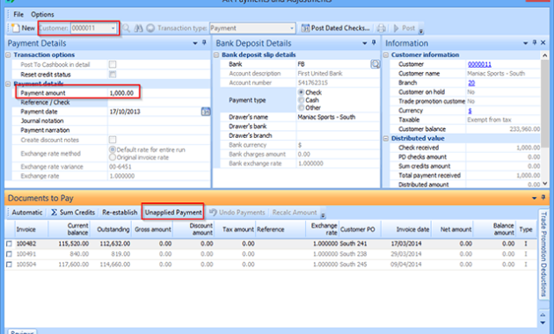Open Payment date calendar picker icon
The width and height of the screenshot is (554, 334).
[x=206, y=112]
